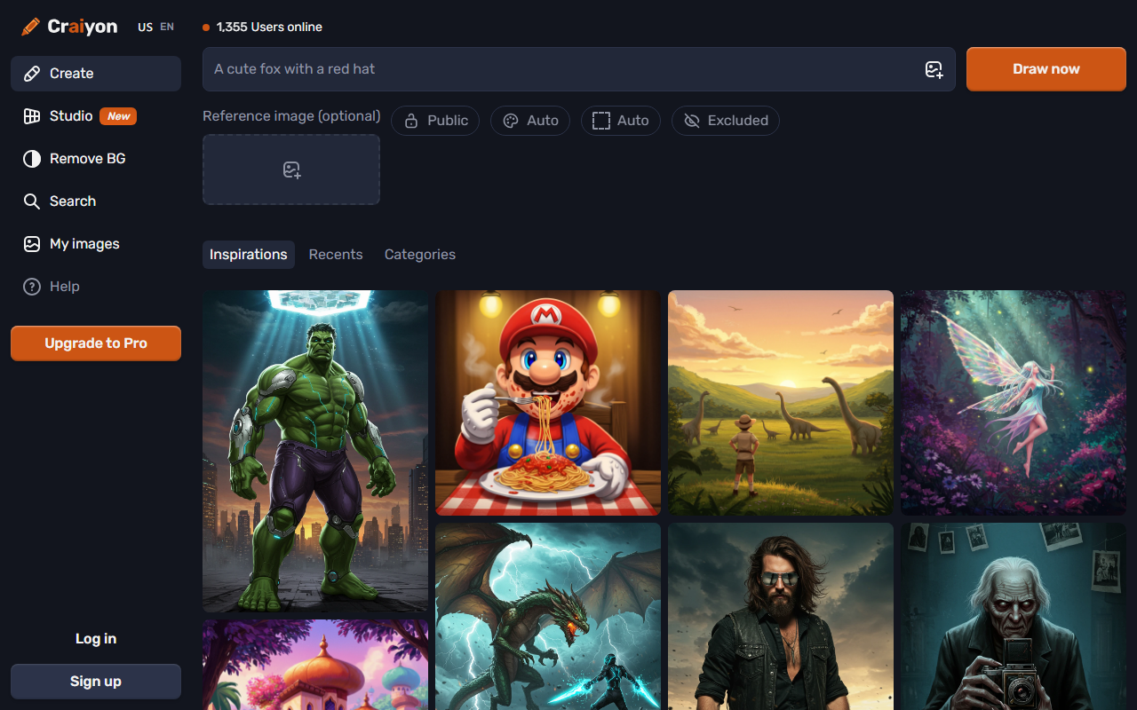Click the Log in link

click(x=96, y=639)
